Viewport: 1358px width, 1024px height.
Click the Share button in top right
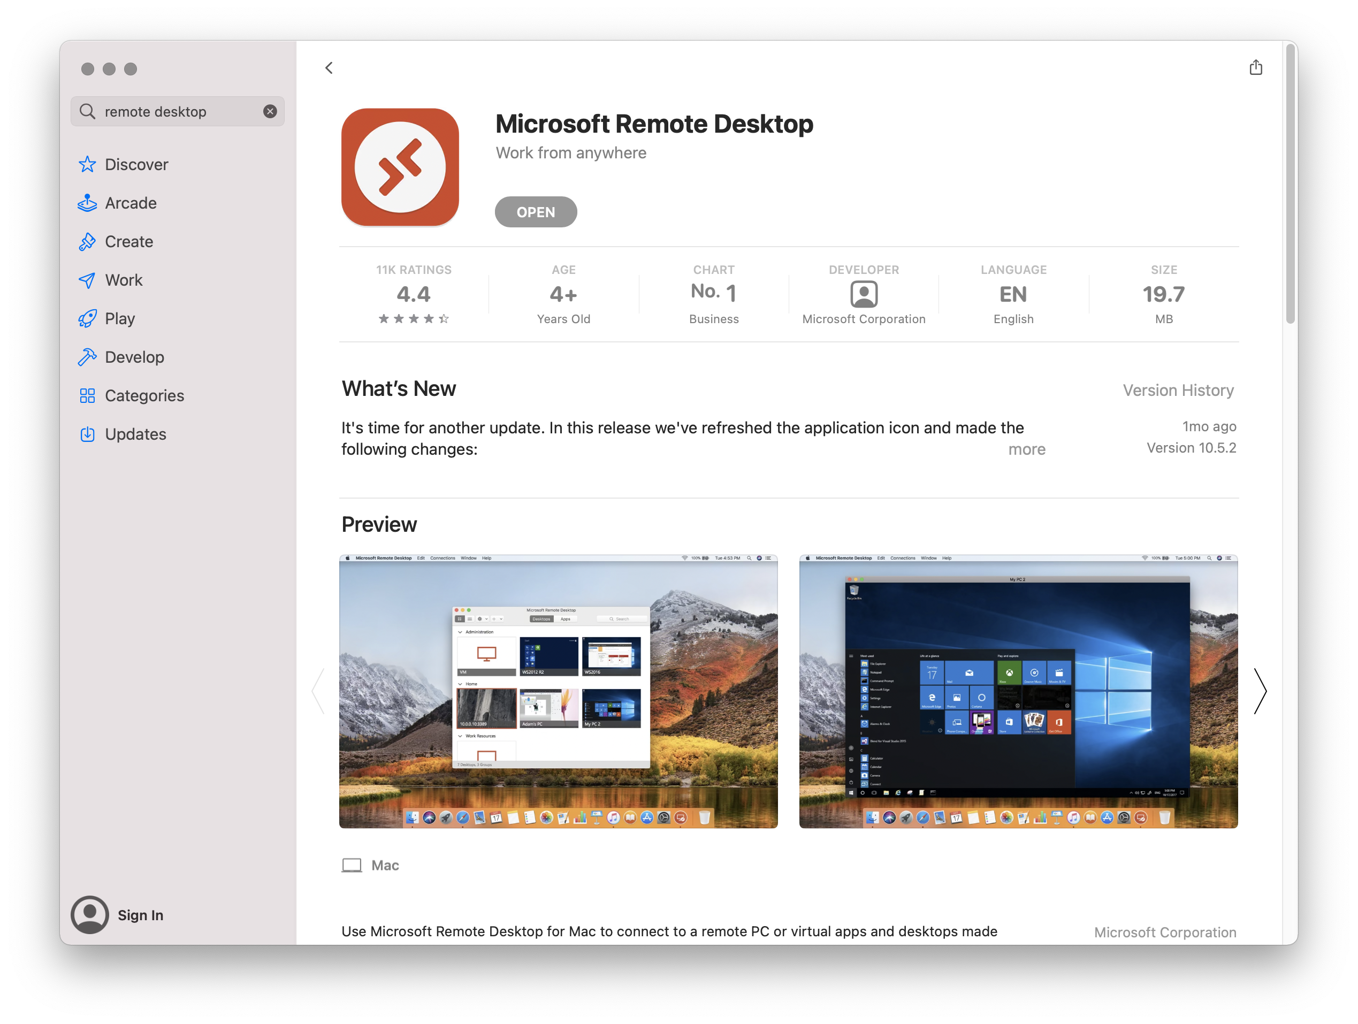pyautogui.click(x=1255, y=68)
